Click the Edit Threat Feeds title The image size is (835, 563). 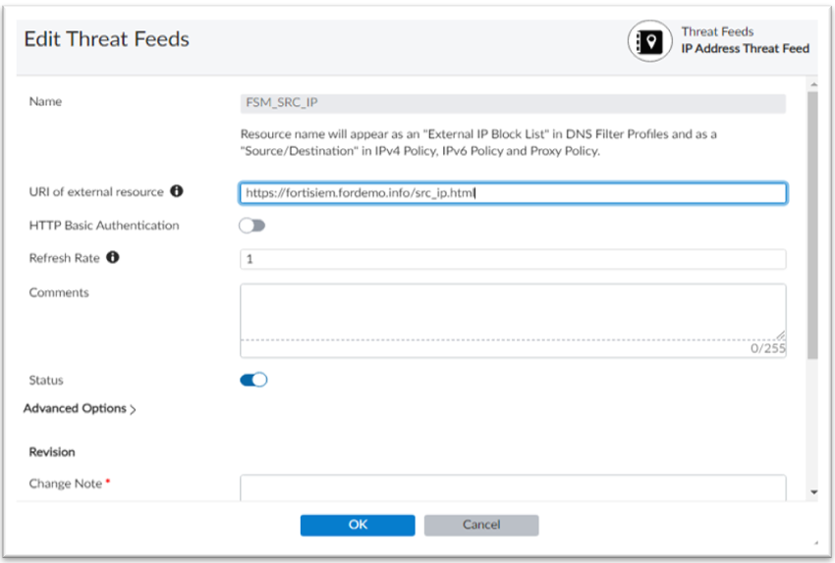106,39
